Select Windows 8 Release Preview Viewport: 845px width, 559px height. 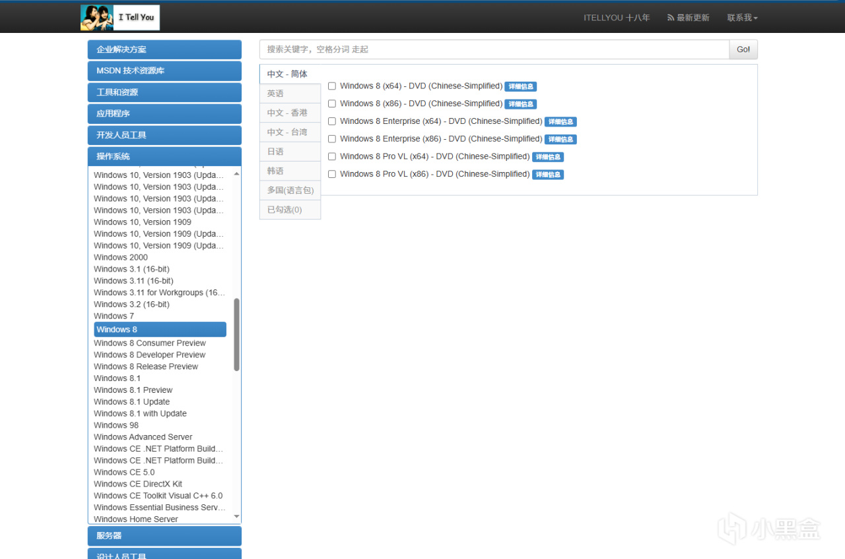tap(146, 367)
